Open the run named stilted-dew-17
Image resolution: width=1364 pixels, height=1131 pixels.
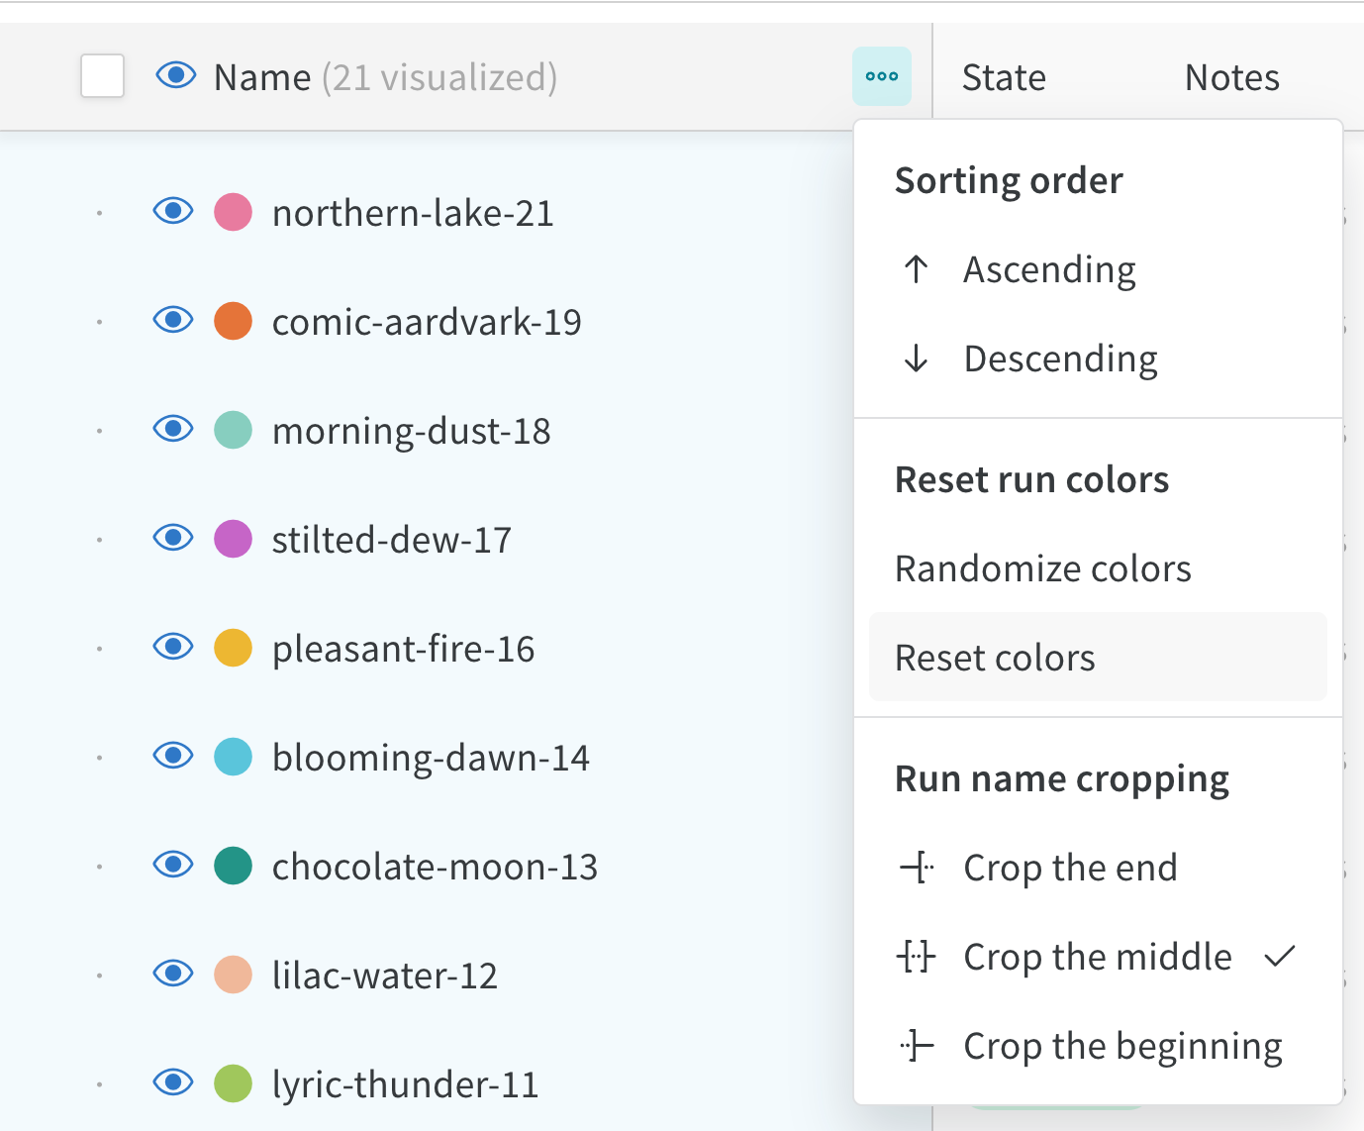[x=391, y=538]
